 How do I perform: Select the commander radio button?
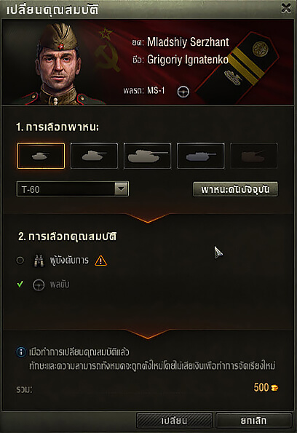pyautogui.click(x=20, y=260)
